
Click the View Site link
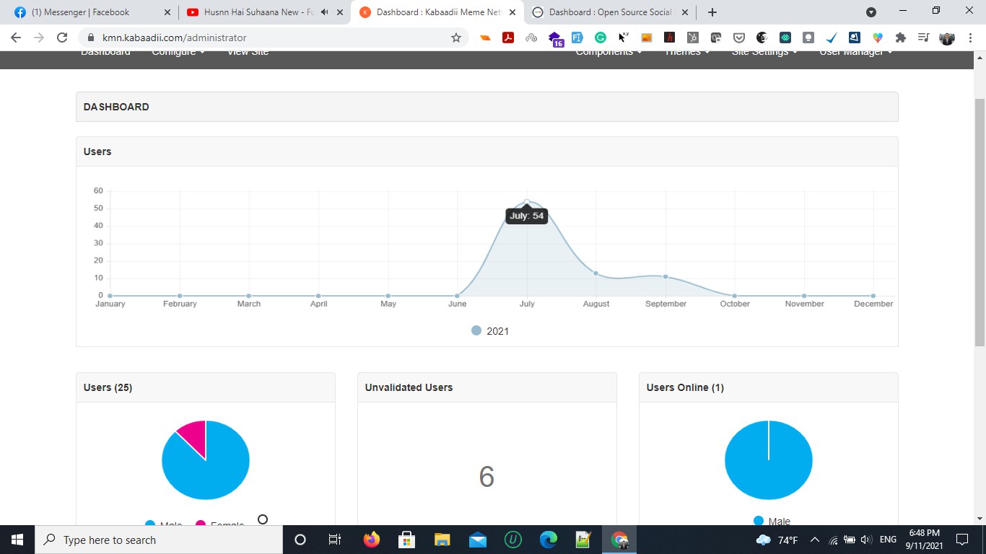[248, 53]
